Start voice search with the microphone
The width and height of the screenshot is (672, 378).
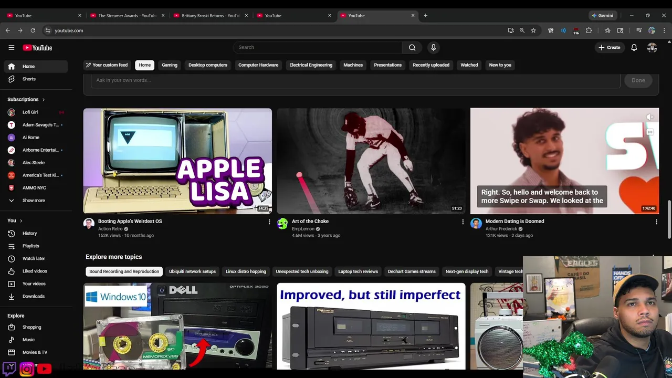point(433,47)
